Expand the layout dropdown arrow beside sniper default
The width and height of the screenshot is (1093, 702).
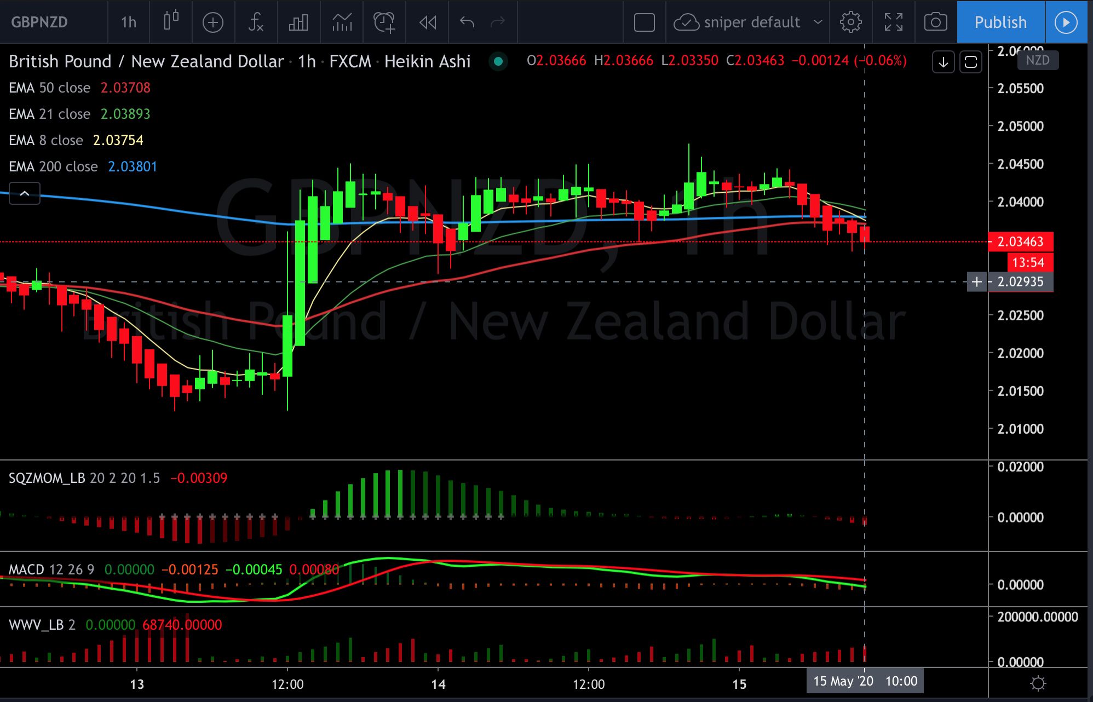(x=818, y=22)
